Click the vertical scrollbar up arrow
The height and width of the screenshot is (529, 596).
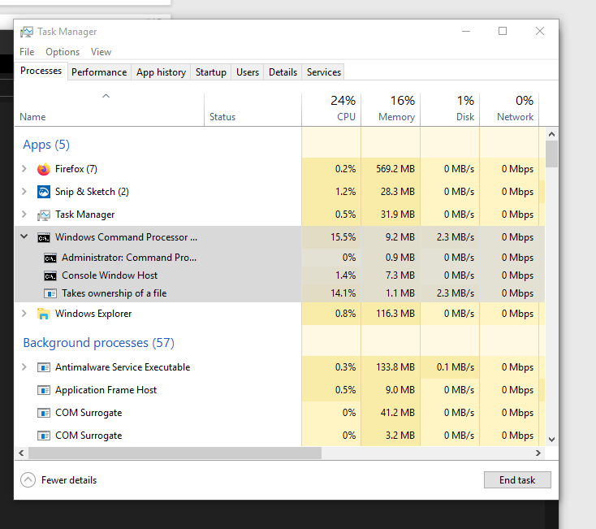click(551, 134)
